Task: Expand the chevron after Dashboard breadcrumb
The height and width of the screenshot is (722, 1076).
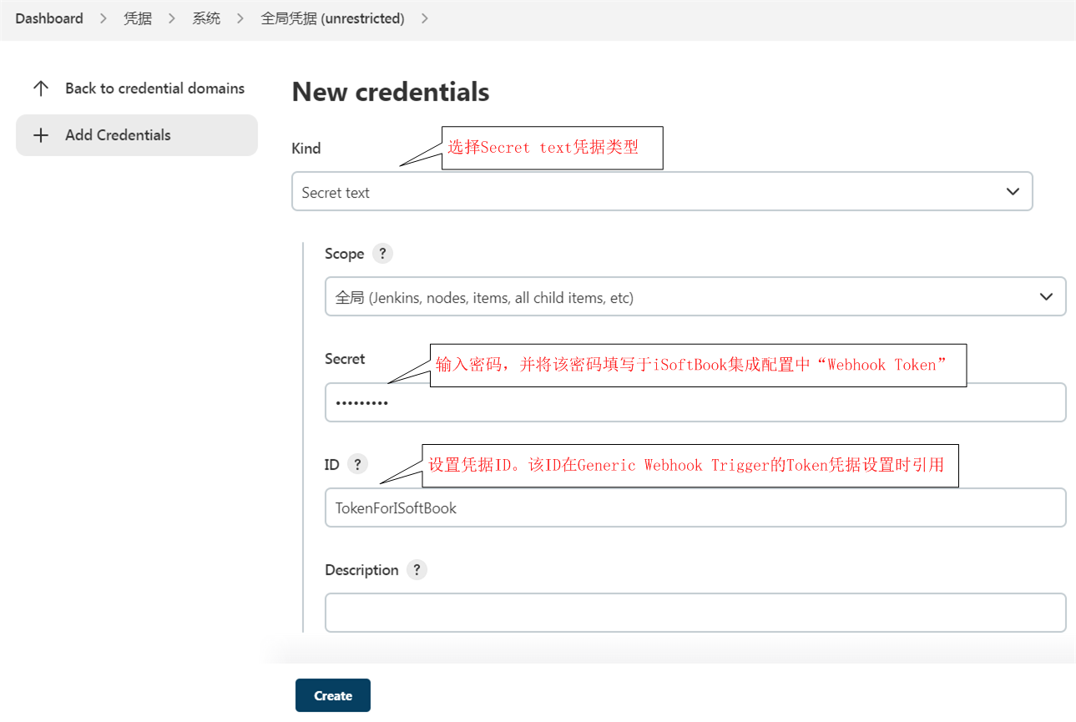Action: (104, 18)
